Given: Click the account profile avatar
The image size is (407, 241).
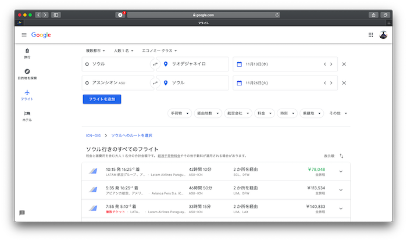Looking at the screenshot, I should pyautogui.click(x=383, y=35).
